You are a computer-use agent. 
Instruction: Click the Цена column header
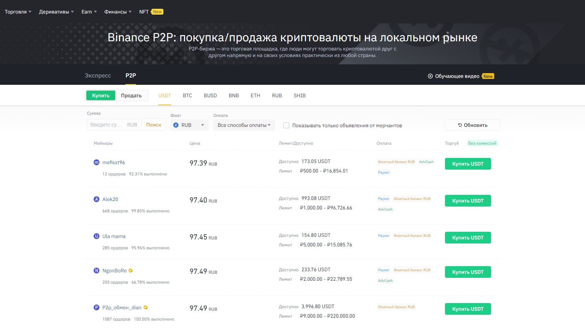pyautogui.click(x=195, y=143)
